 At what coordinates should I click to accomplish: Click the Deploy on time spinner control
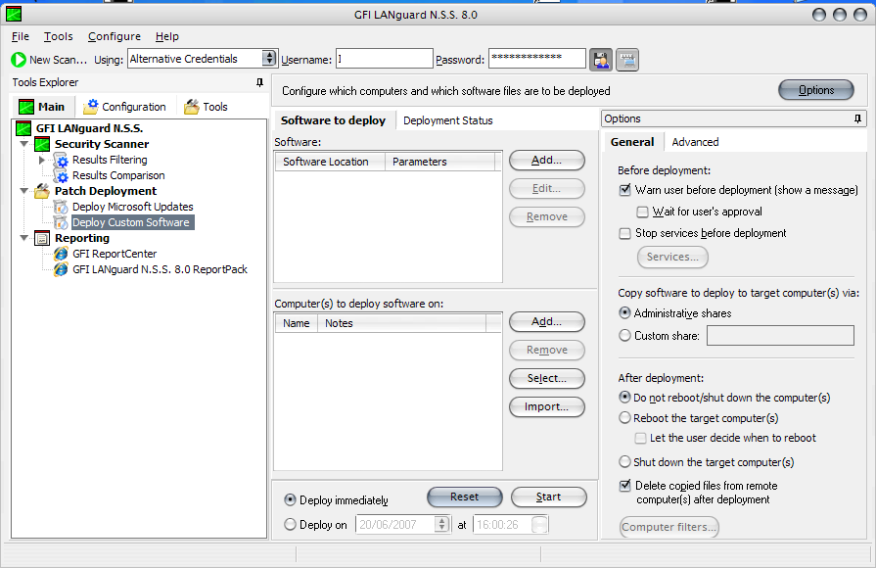point(539,524)
